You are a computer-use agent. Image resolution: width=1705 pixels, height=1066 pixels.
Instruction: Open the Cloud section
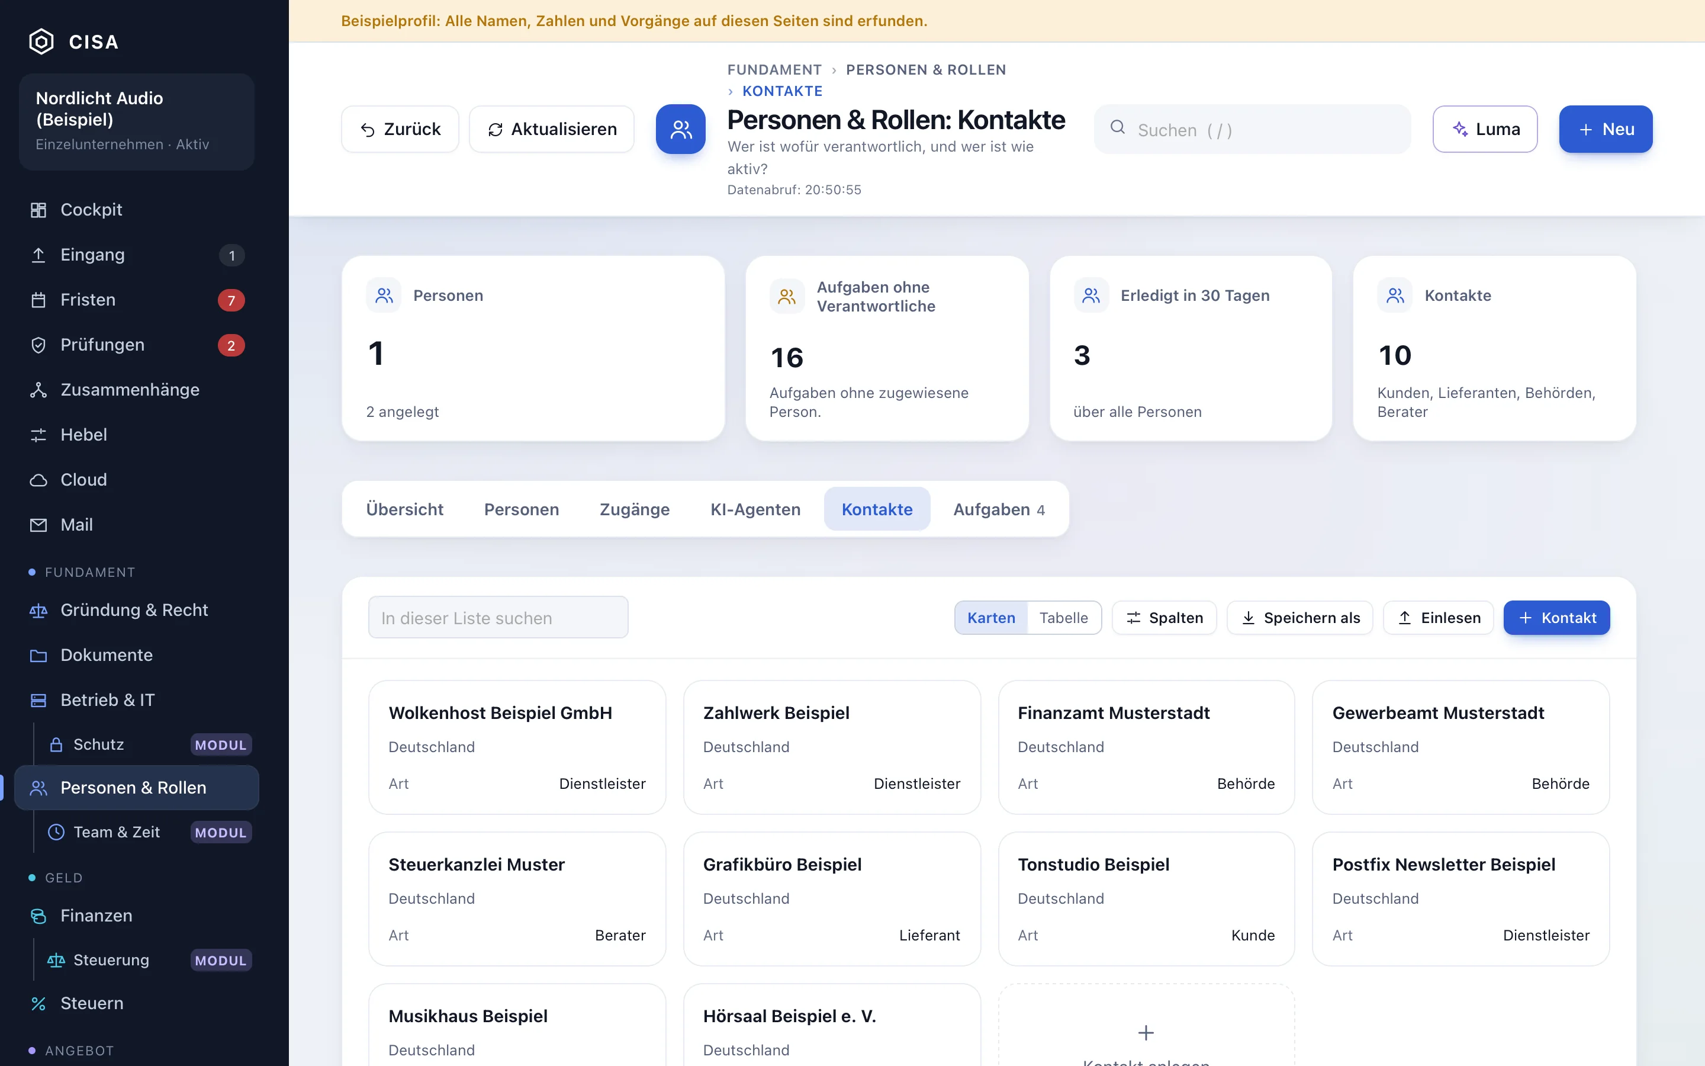[x=137, y=480]
